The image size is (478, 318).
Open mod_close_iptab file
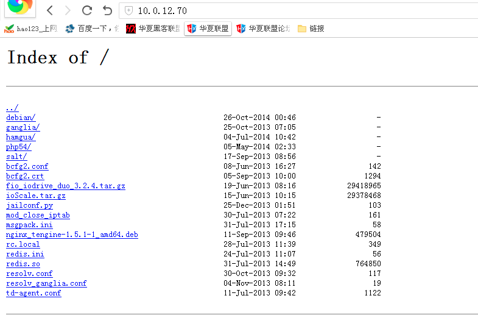[38, 215]
